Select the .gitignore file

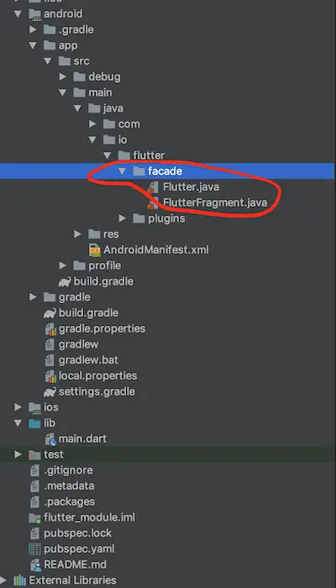(x=68, y=470)
